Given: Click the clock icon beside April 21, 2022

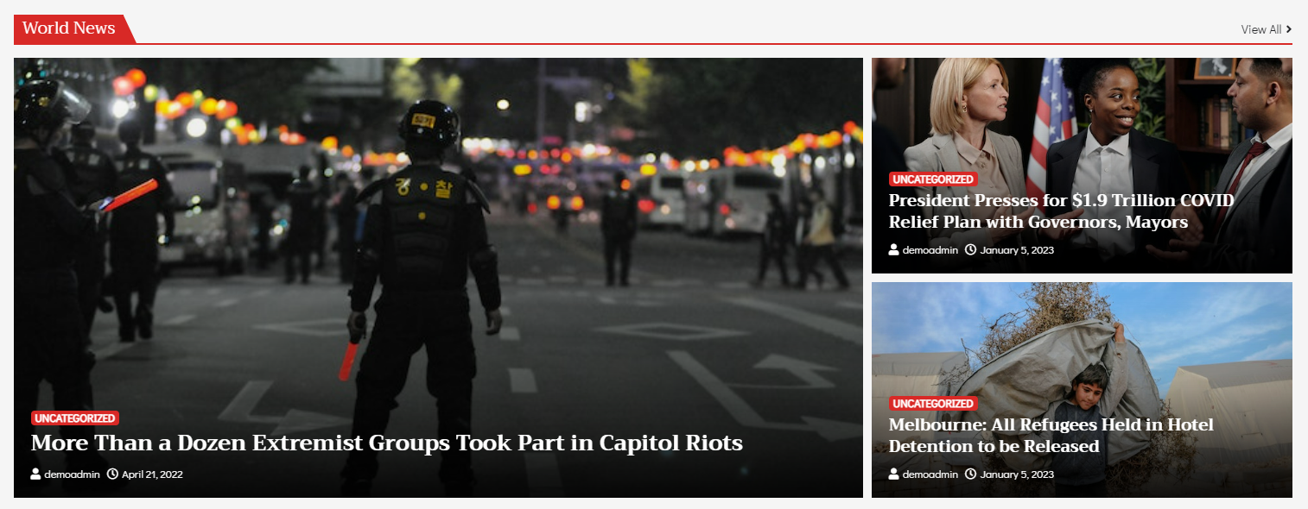Looking at the screenshot, I should coord(112,474).
